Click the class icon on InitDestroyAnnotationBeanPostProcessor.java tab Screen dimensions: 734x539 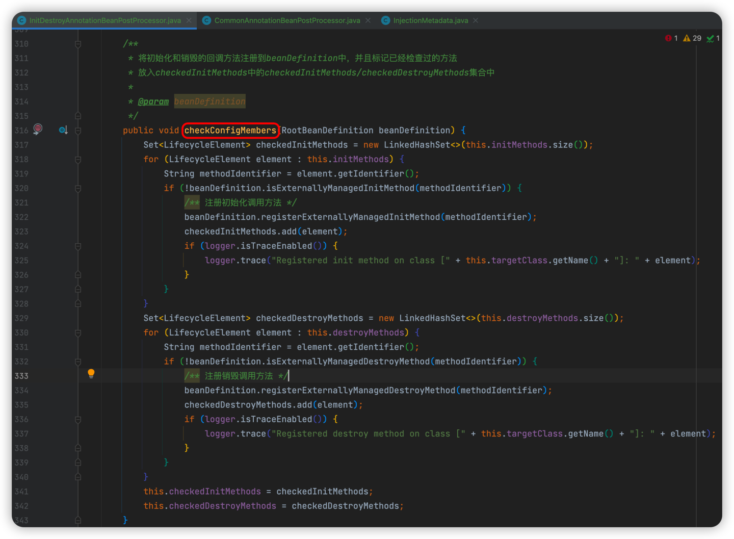click(x=22, y=20)
